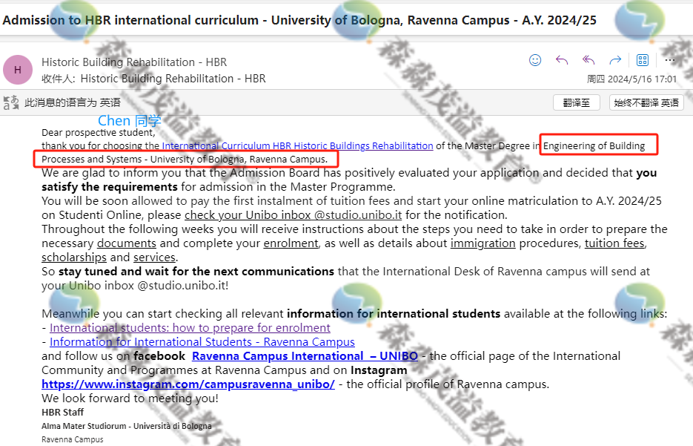Click the text '此消息的语言为 英语'
The height and width of the screenshot is (446, 693).
click(x=73, y=102)
